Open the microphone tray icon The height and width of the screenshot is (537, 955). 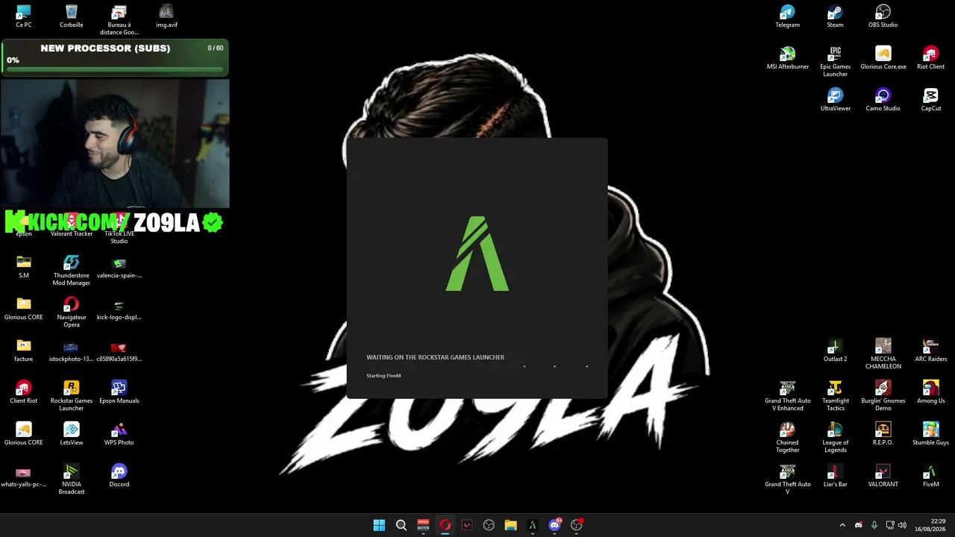click(x=874, y=525)
